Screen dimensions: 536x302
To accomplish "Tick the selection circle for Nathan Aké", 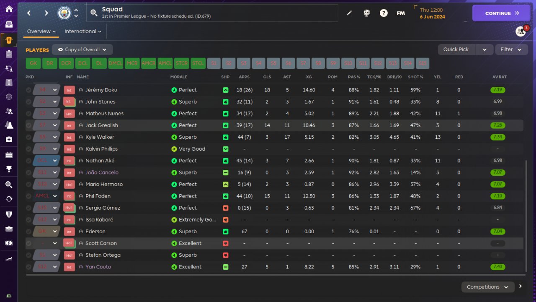I will click(28, 161).
